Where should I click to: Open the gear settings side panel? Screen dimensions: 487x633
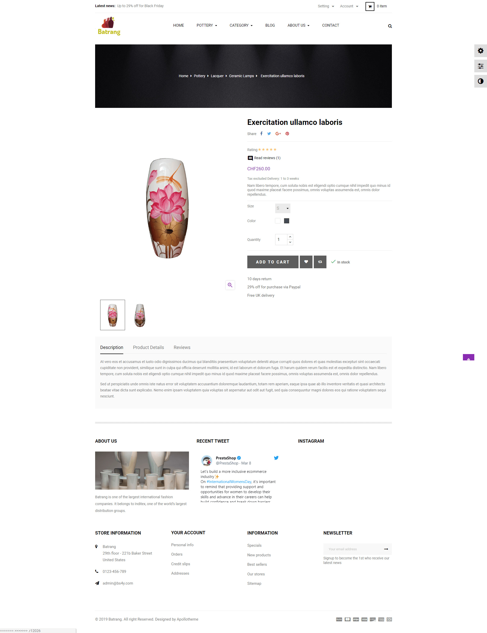coord(480,51)
